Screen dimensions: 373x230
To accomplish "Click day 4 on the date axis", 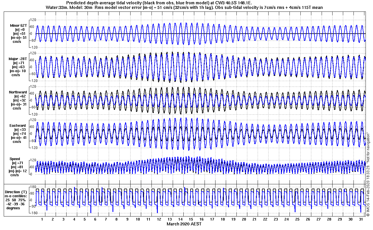I will [x=74, y=219].
